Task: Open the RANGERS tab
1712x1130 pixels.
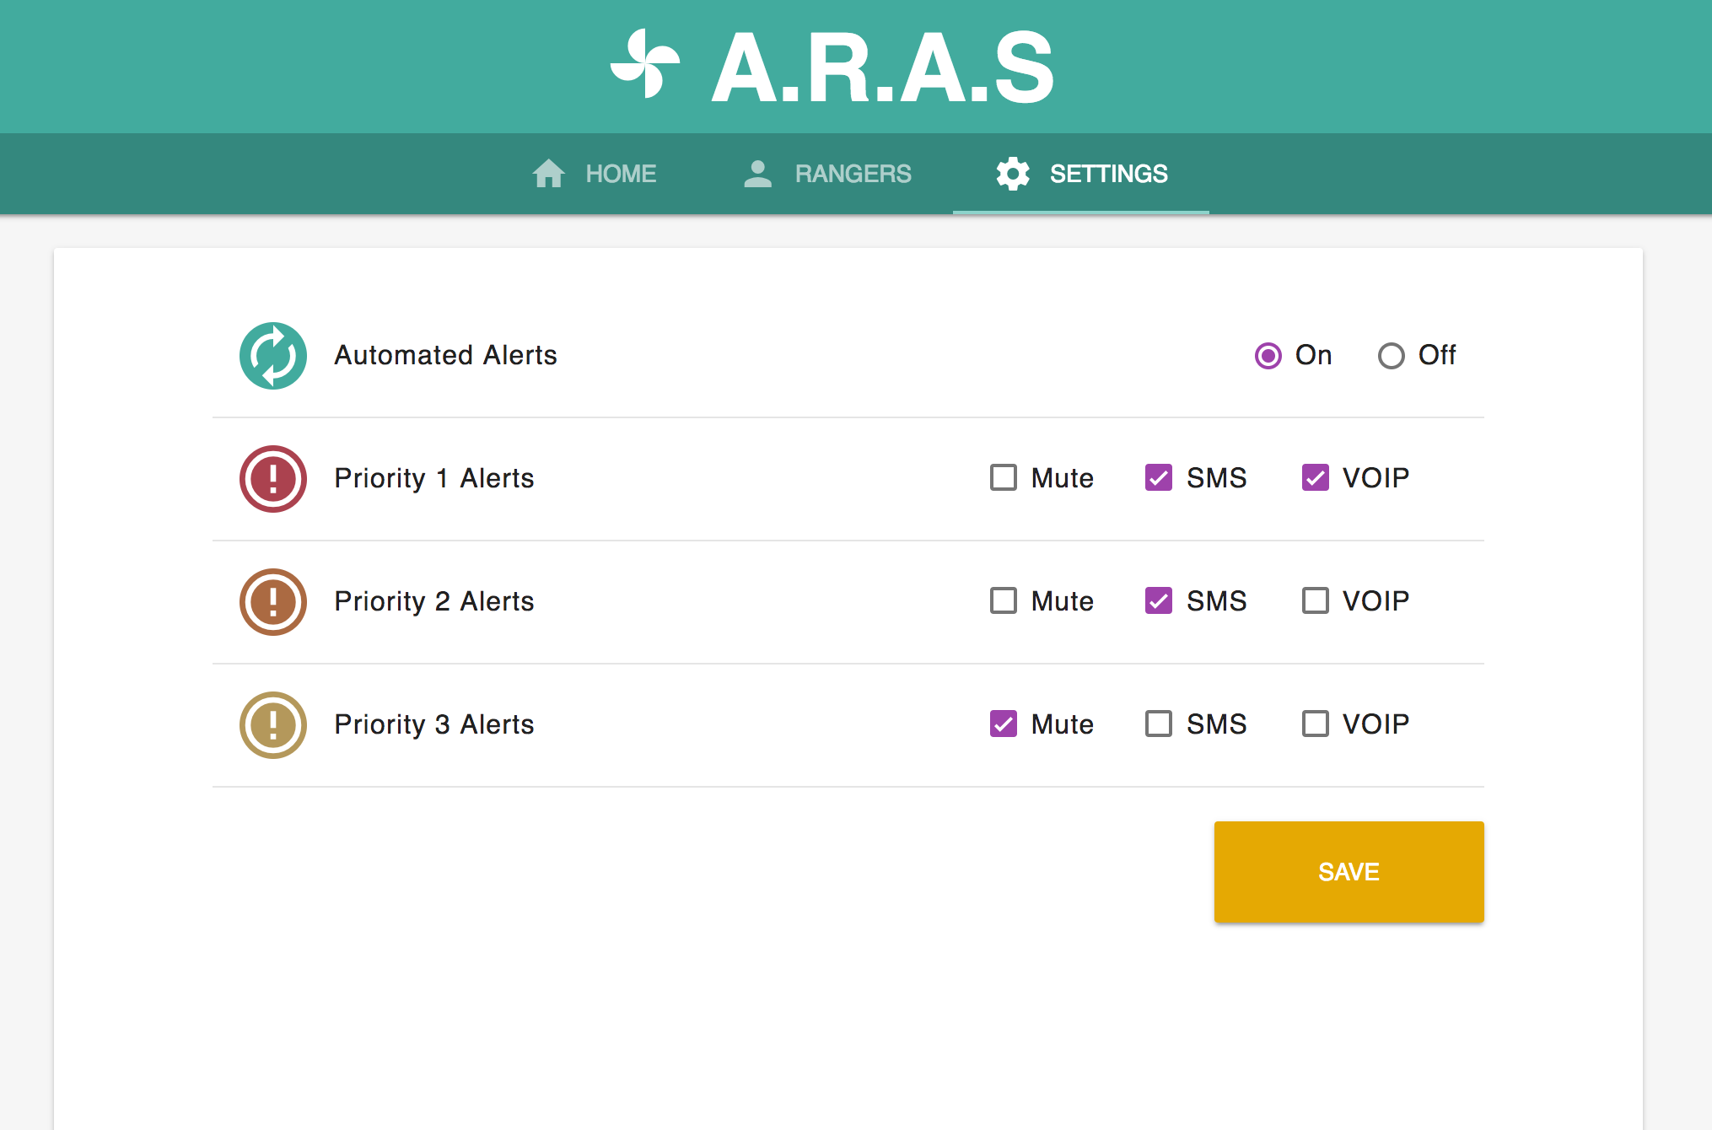Action: 852,174
